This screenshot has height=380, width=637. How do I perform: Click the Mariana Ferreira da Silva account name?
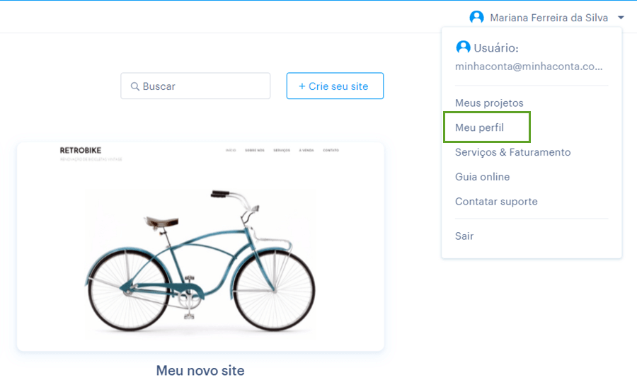click(549, 18)
